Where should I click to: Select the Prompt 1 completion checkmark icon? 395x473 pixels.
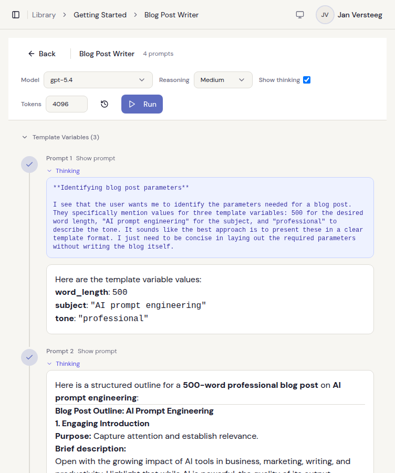pyautogui.click(x=29, y=164)
